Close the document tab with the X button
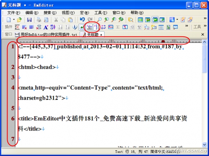The image size is (209, 156). pyautogui.click(x=203, y=35)
